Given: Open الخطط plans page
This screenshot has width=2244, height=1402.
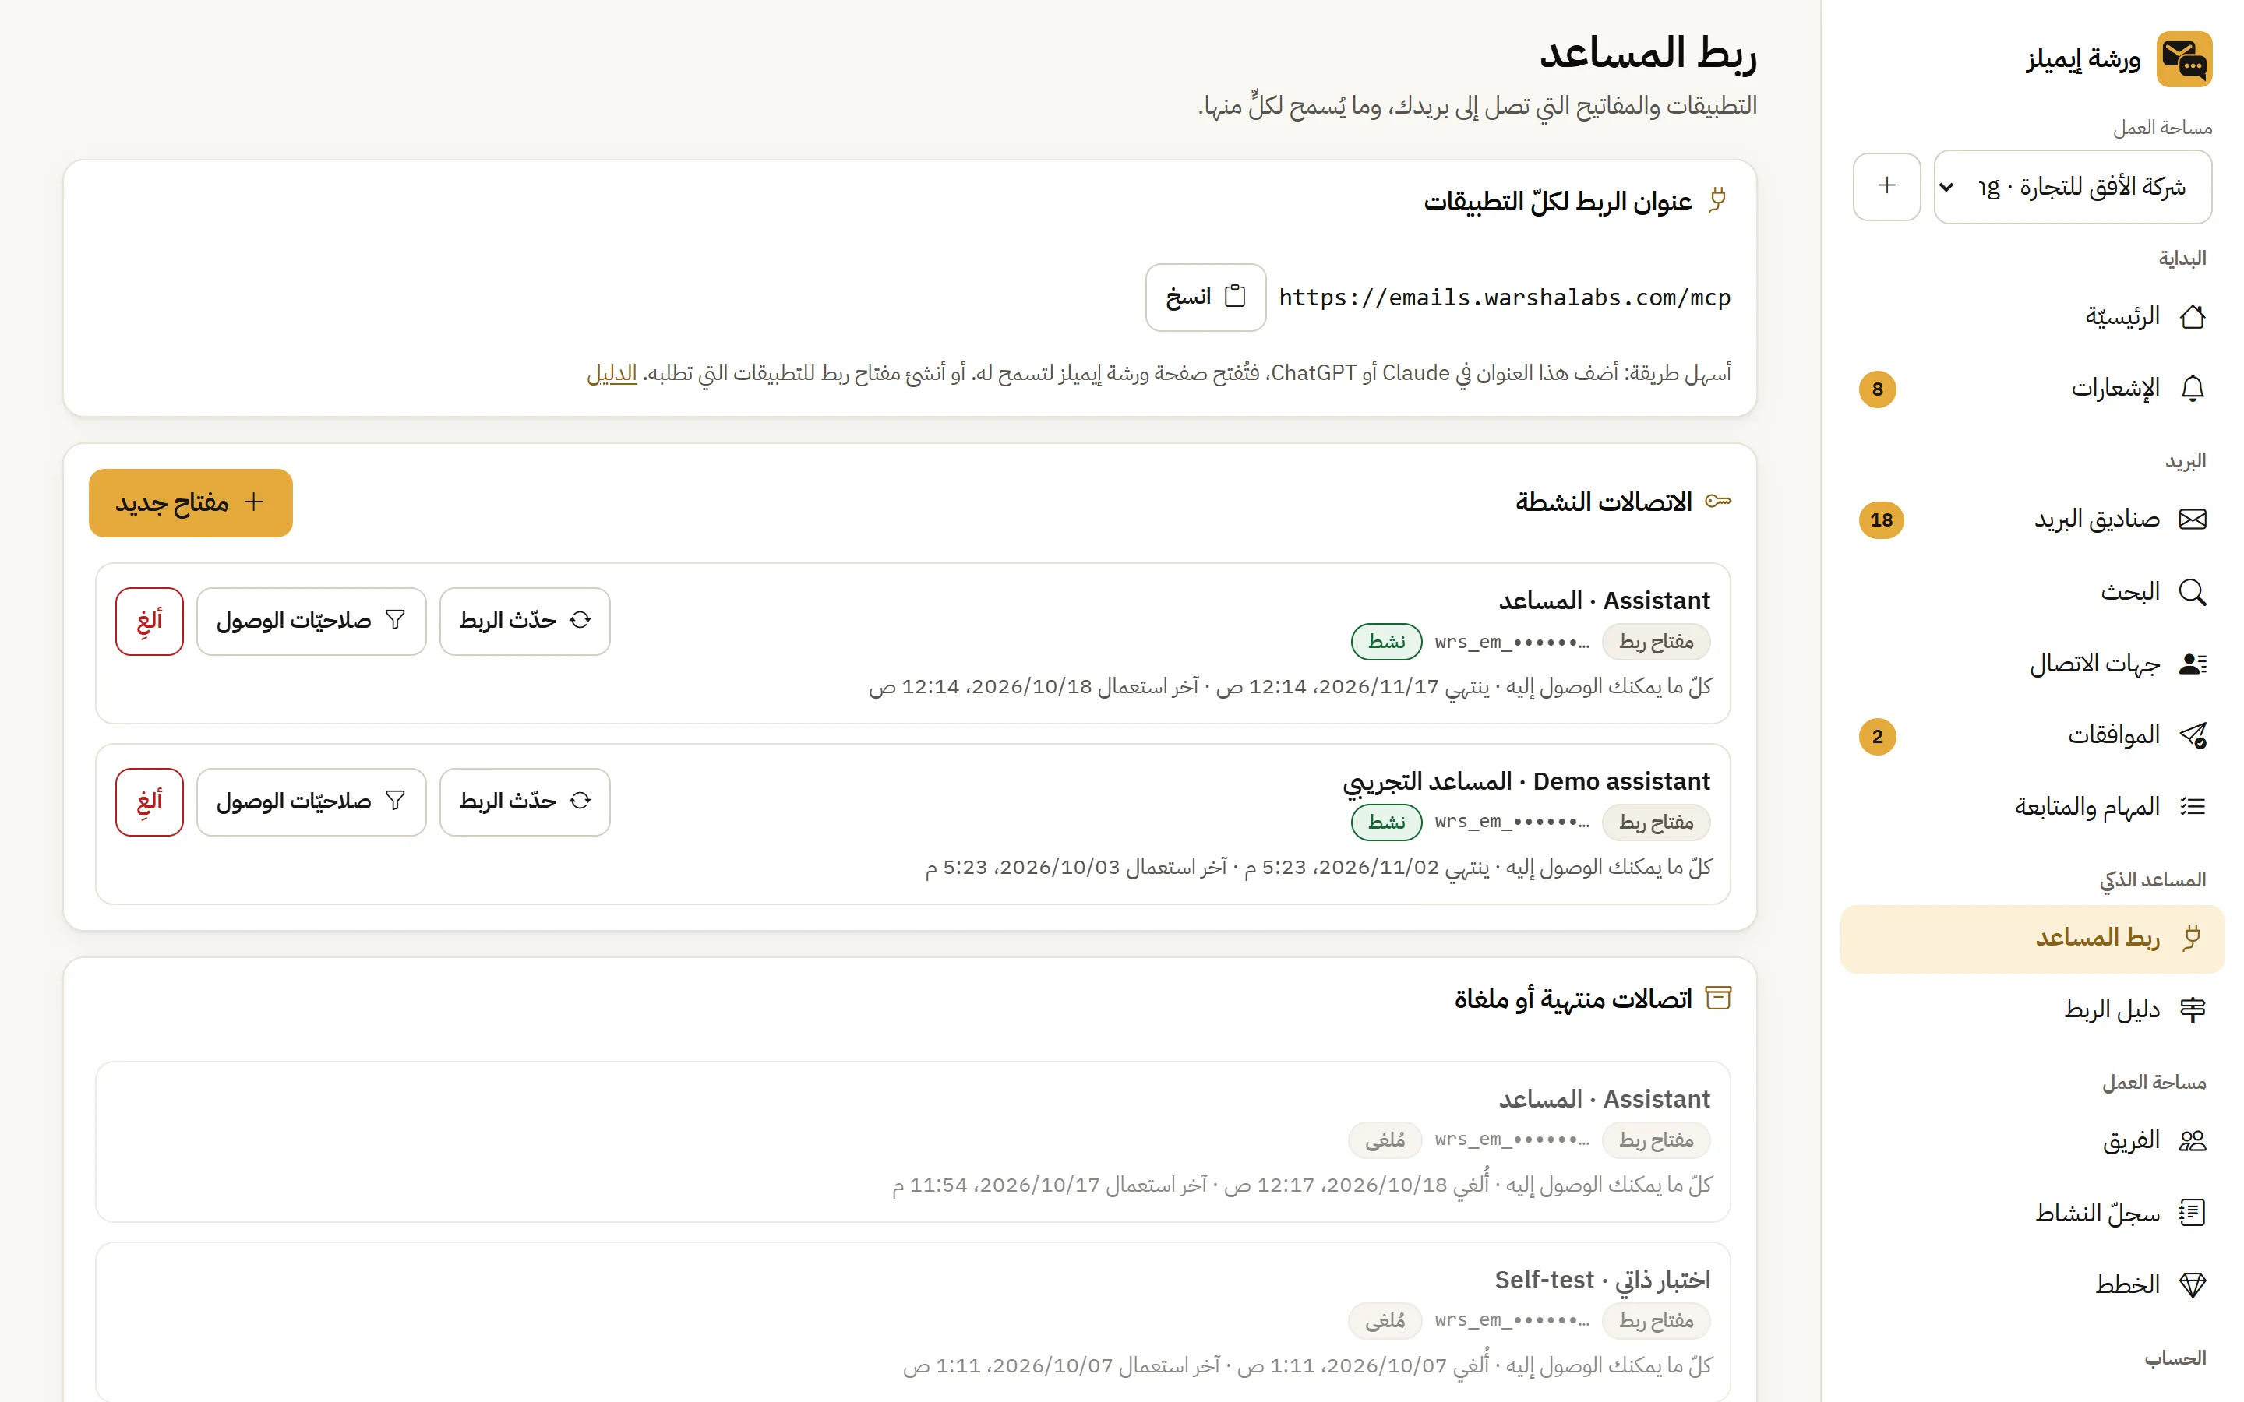Looking at the screenshot, I should 2031,1285.
